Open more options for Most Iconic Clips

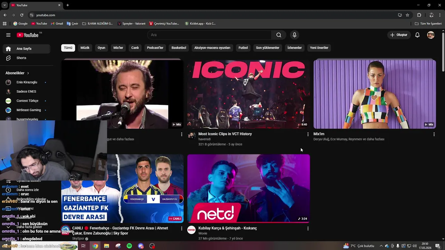click(x=308, y=134)
